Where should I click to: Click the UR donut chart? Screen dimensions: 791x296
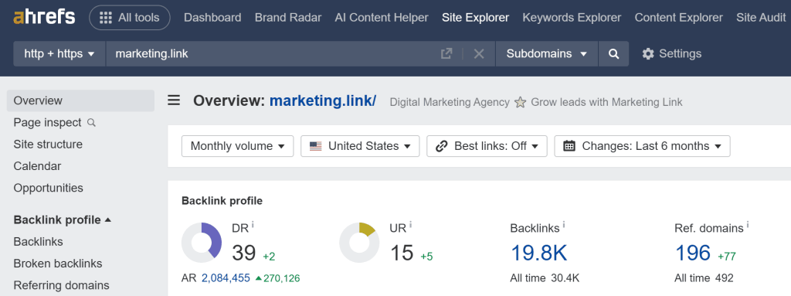pyautogui.click(x=359, y=243)
